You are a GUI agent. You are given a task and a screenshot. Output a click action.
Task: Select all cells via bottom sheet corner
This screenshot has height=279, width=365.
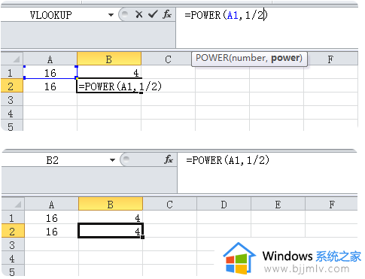tap(14, 204)
